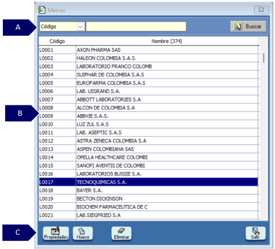Pick code L0021 LAB.SIEGFRIED S.A
275x249 pixels.
pos(148,215)
